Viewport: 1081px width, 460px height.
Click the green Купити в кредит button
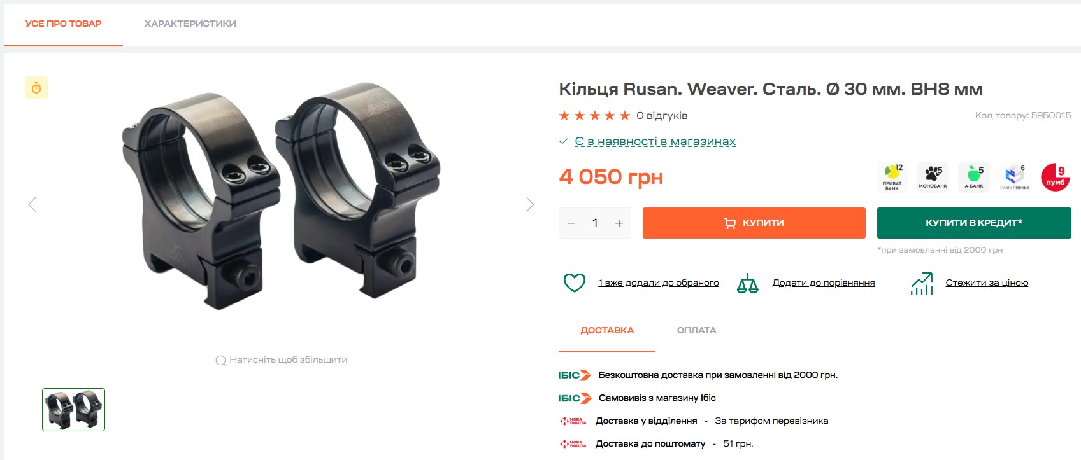(x=974, y=223)
